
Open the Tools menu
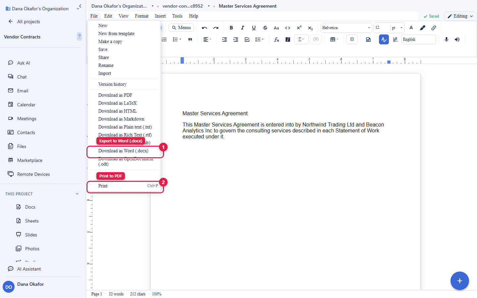click(x=177, y=16)
